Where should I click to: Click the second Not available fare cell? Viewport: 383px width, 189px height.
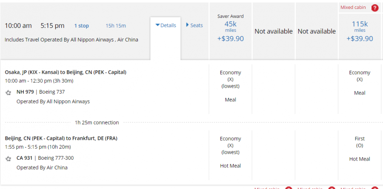317,31
